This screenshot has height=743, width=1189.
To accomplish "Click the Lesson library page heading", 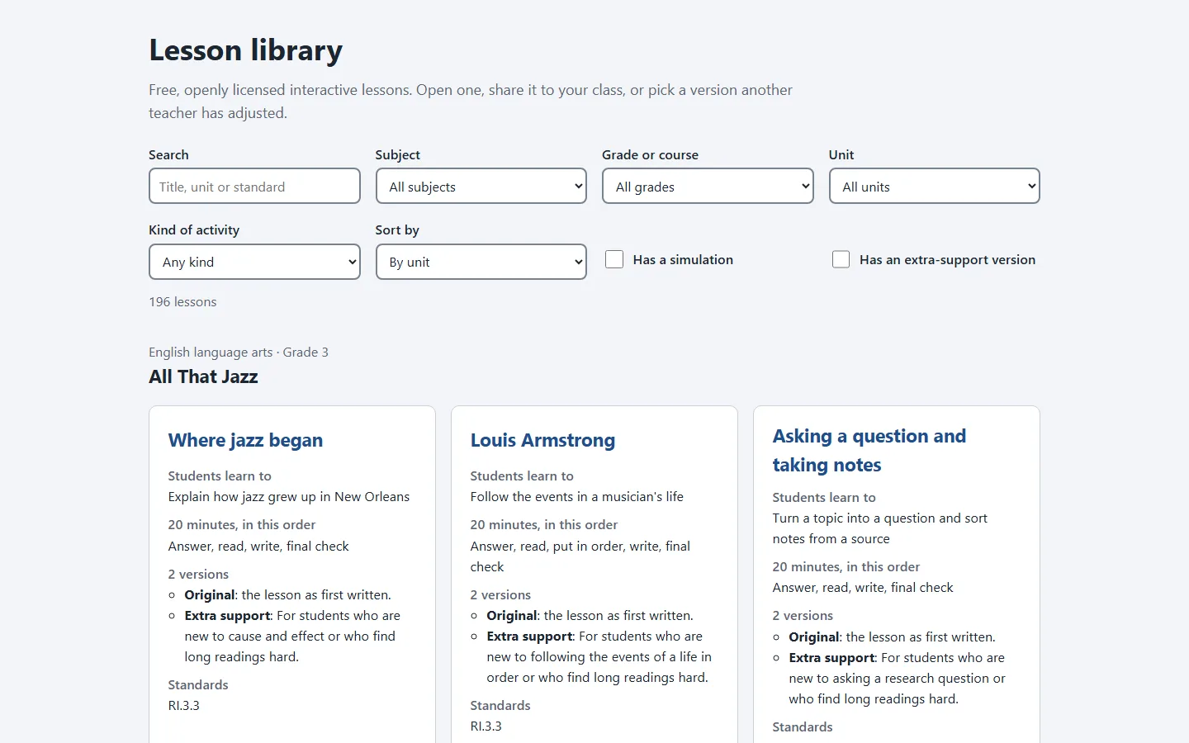I will 245,50.
